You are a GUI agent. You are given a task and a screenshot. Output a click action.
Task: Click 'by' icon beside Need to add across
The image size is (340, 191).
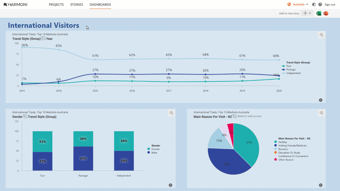[x=235, y=116]
